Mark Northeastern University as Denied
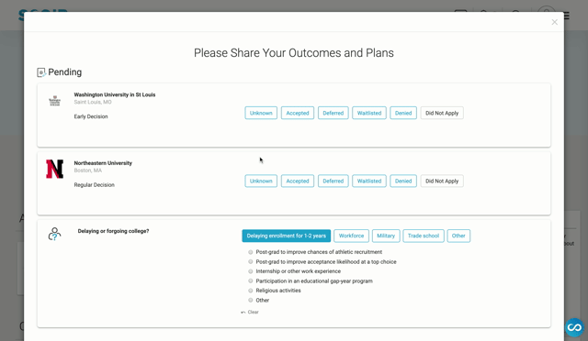 (x=403, y=181)
